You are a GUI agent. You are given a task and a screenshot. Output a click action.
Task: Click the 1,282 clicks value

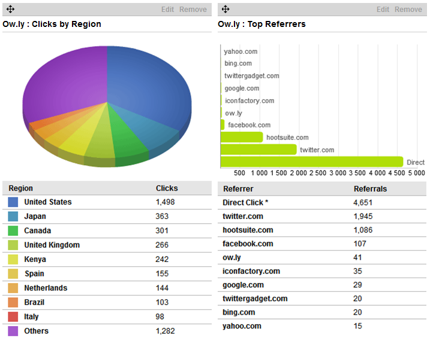[165, 331]
